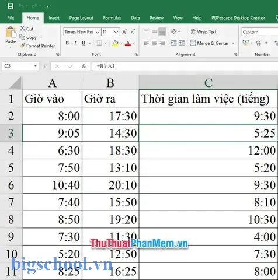
Task: Click the Undo arrow icon
Action: [21, 6]
